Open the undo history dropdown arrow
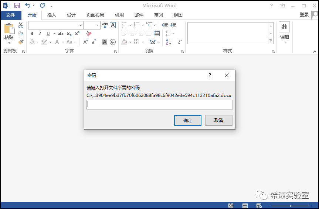 34,6
